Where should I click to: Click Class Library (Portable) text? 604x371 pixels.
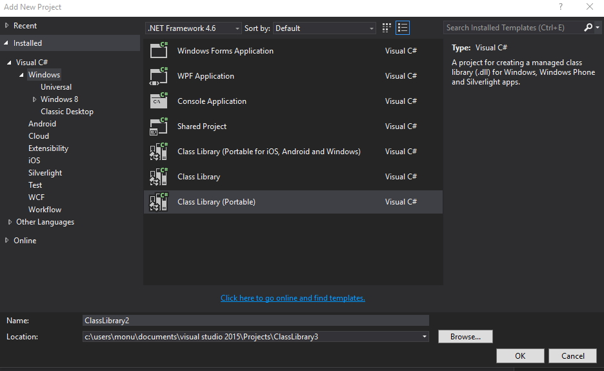point(216,202)
